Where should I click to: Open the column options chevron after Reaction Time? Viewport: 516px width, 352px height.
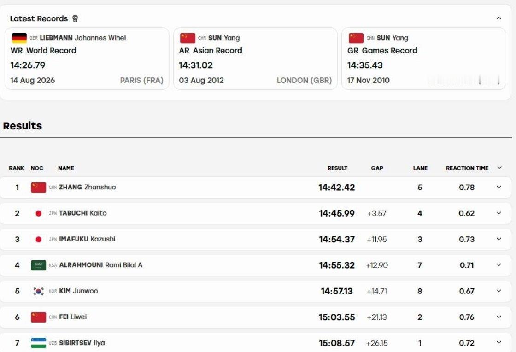pos(499,168)
